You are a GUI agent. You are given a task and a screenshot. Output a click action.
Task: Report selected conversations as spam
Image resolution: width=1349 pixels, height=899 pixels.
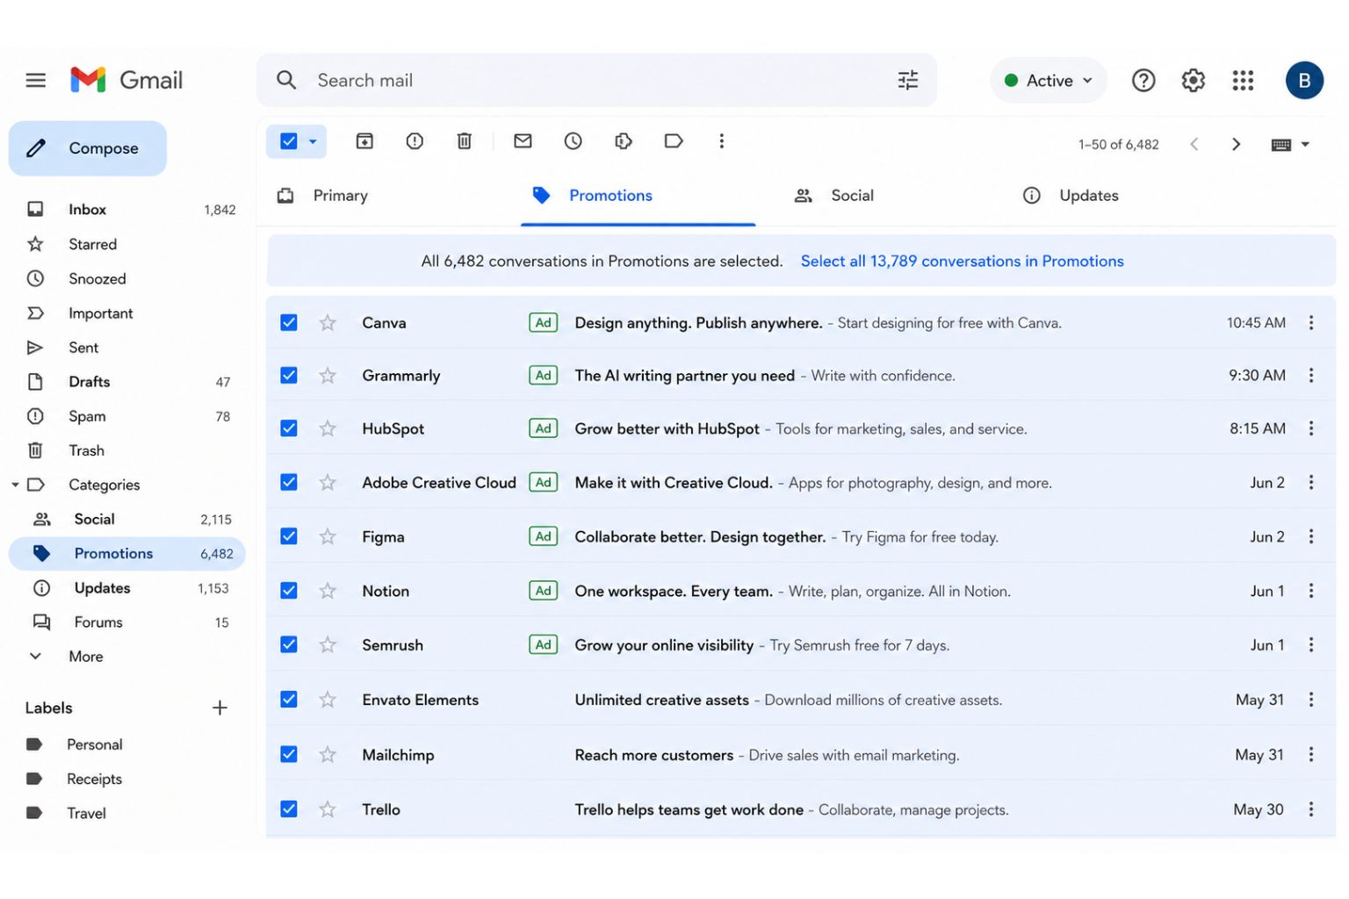[x=415, y=141]
